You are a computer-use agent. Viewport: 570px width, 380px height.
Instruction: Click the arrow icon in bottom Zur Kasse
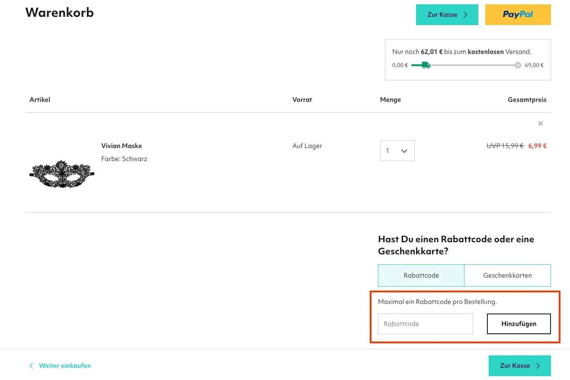538,366
